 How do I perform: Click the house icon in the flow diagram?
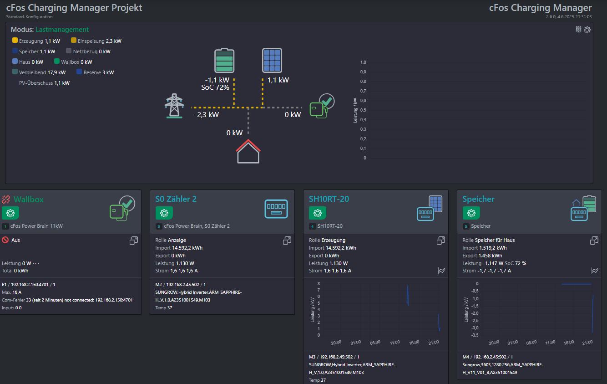(248, 151)
